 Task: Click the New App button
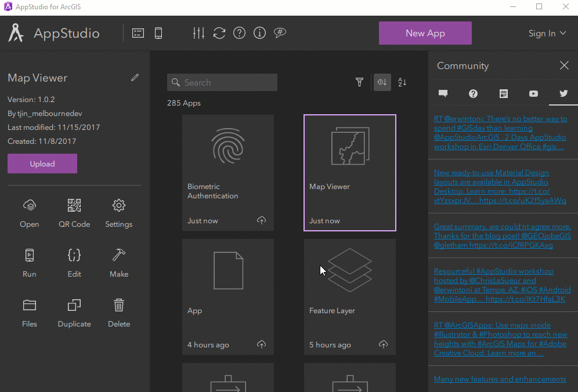[x=425, y=33]
